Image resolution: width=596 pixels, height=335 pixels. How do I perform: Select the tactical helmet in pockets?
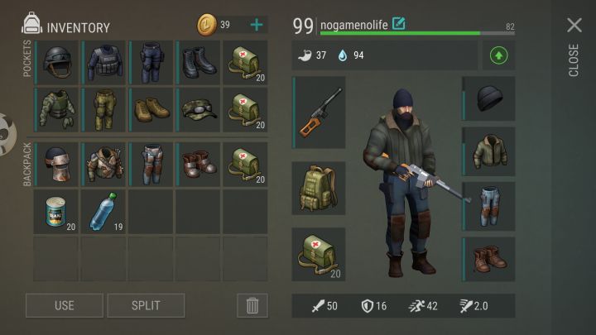click(56, 63)
